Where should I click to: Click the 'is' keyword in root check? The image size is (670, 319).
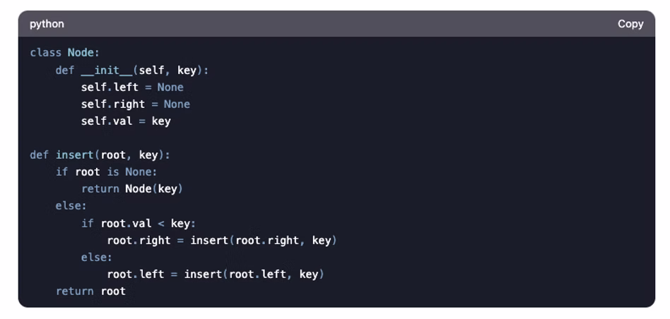(x=113, y=172)
